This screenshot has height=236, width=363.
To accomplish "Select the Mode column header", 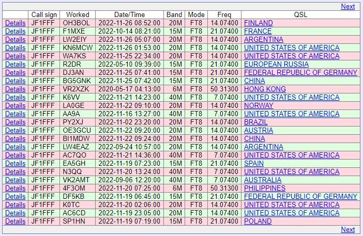I will pos(196,15).
